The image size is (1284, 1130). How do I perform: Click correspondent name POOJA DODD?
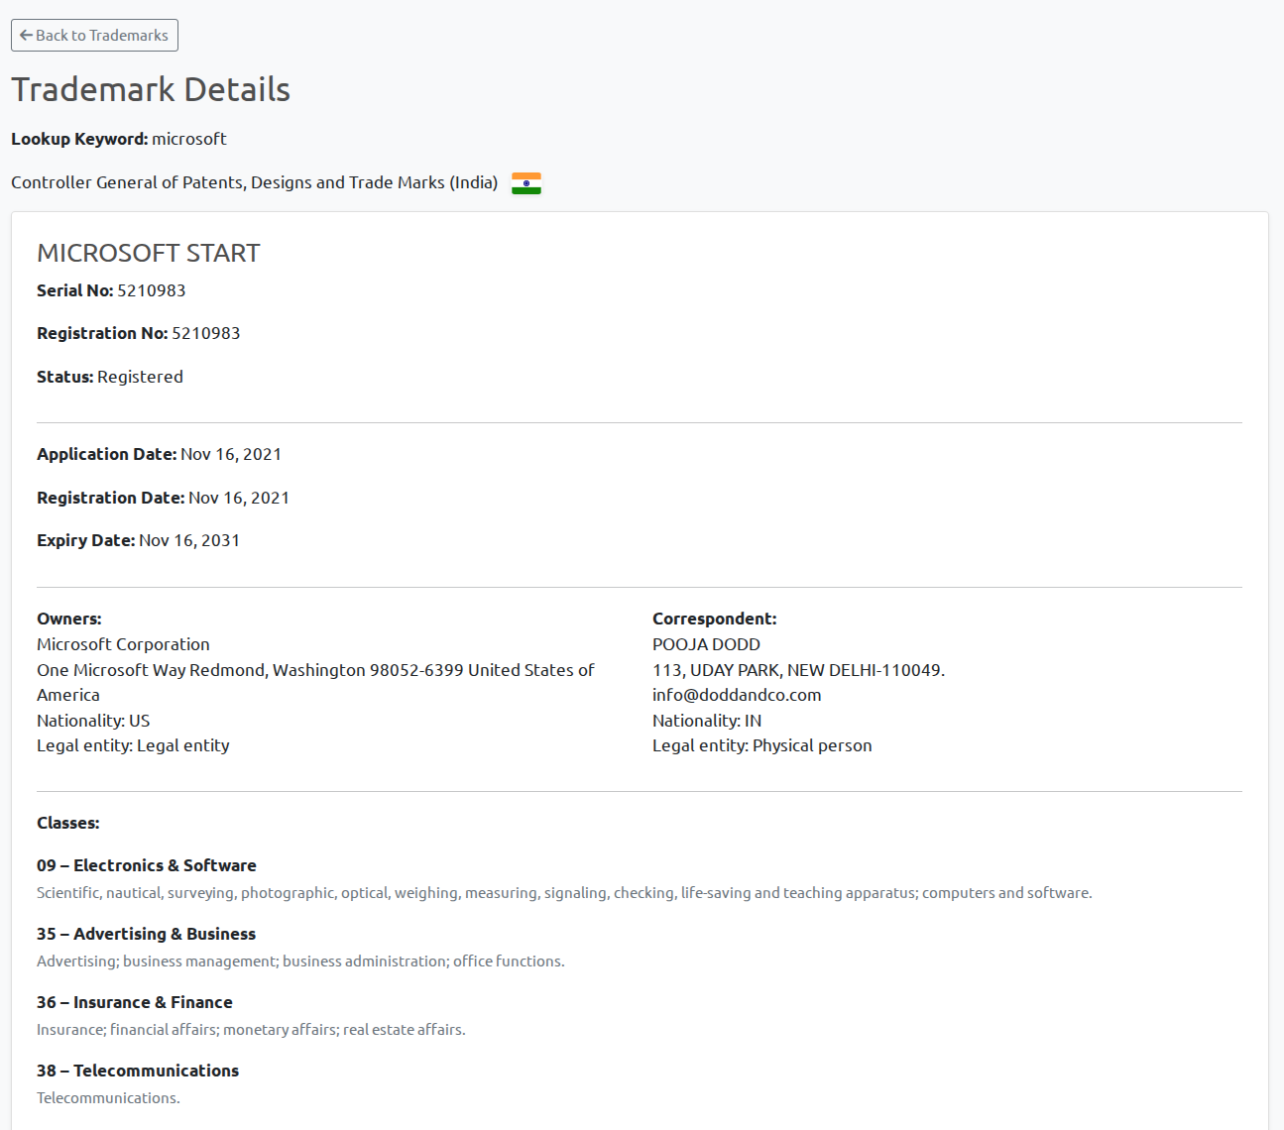(706, 645)
